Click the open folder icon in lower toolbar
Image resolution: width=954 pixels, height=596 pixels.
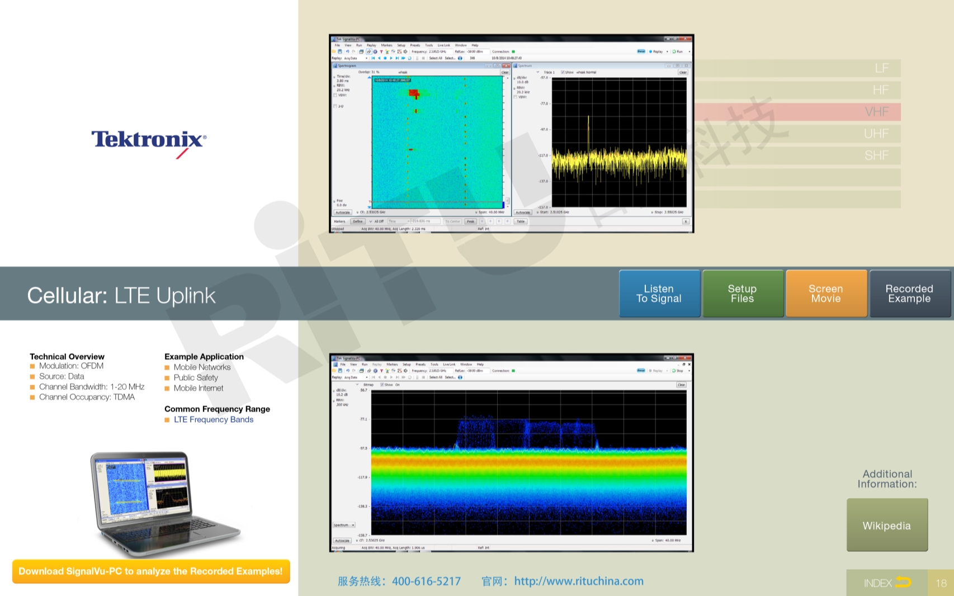pyautogui.click(x=334, y=371)
